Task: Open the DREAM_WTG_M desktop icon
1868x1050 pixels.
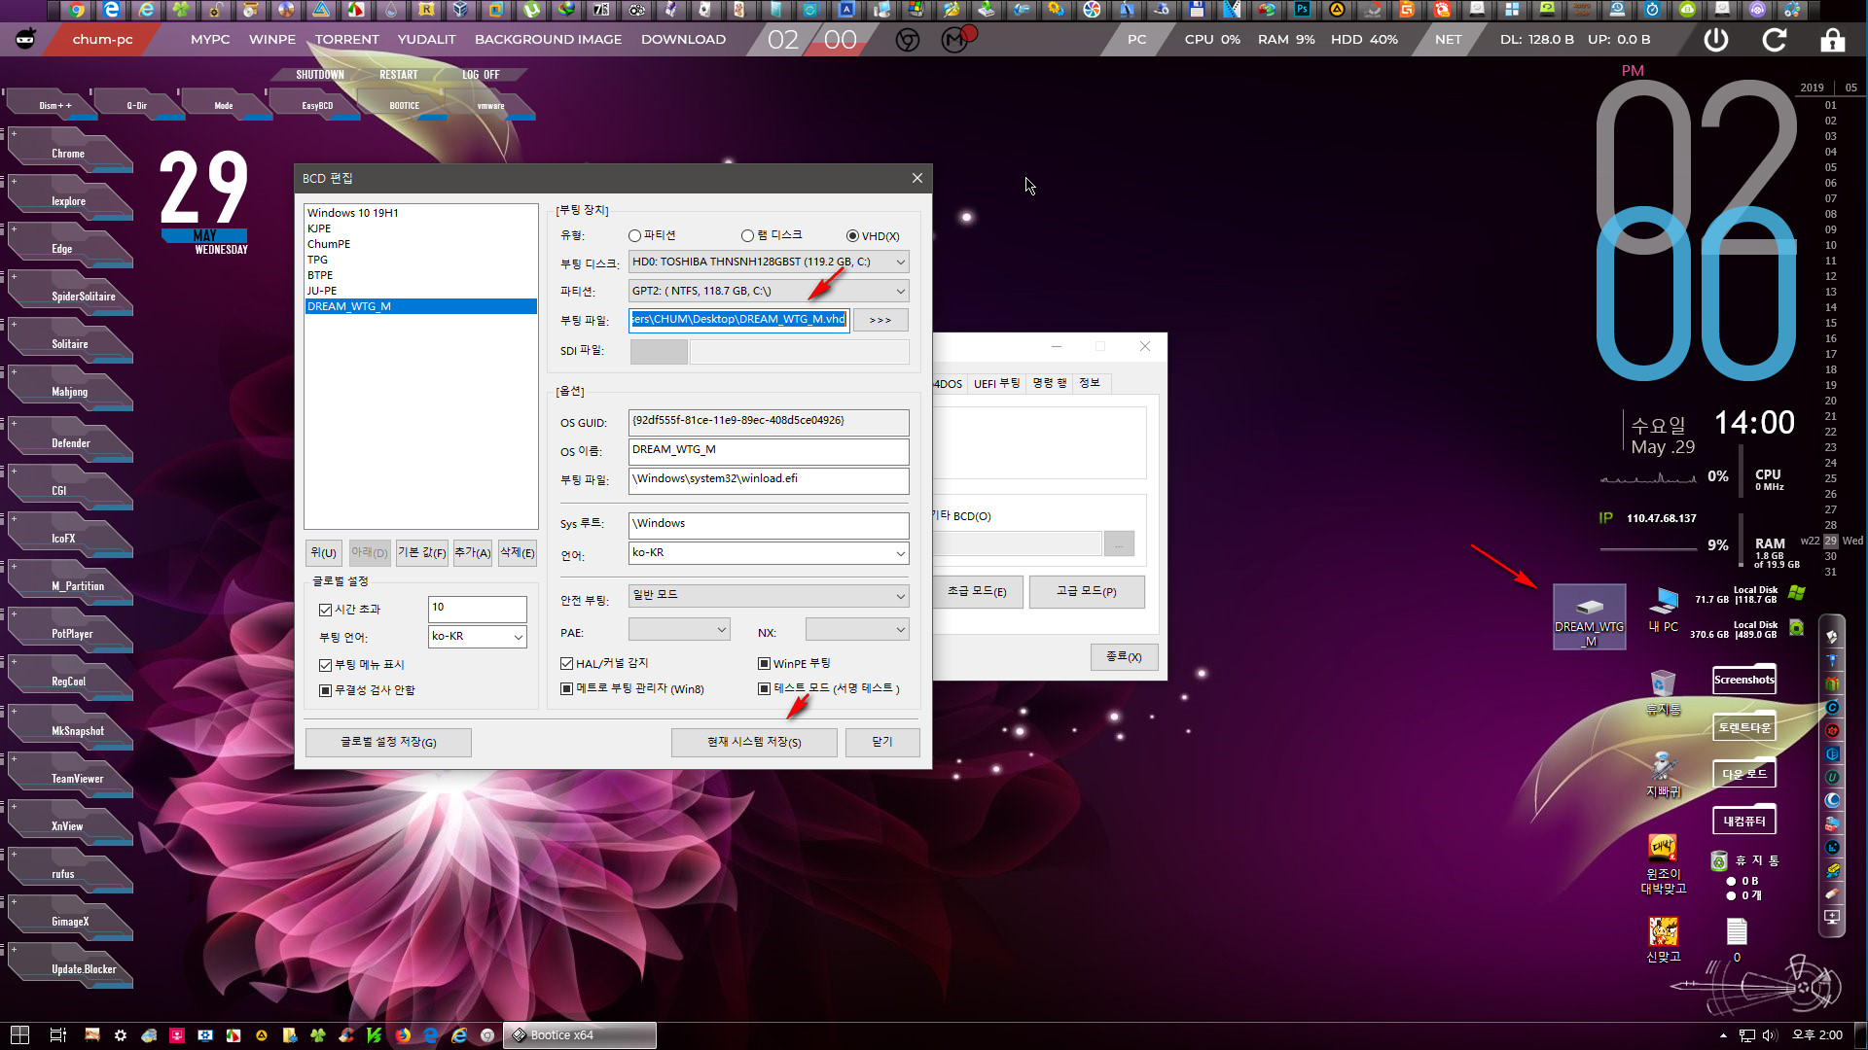Action: pos(1589,616)
